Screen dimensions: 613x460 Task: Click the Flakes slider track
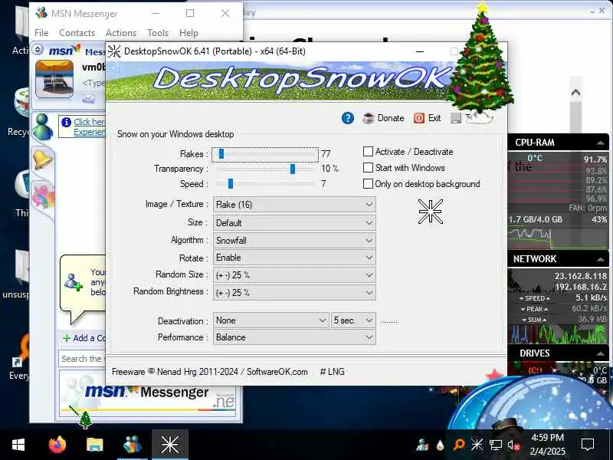265,154
